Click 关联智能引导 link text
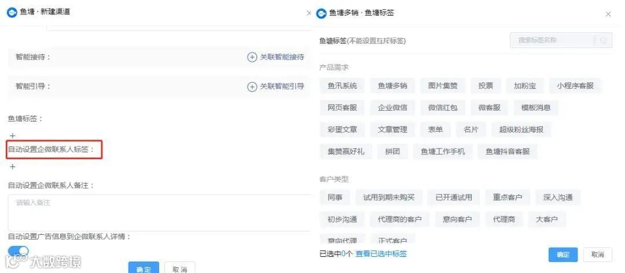The width and height of the screenshot is (625, 273). pyautogui.click(x=282, y=87)
